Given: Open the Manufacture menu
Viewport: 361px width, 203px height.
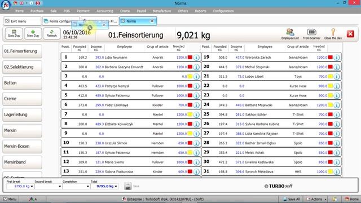Looking at the screenshot, I should tap(162, 11).
